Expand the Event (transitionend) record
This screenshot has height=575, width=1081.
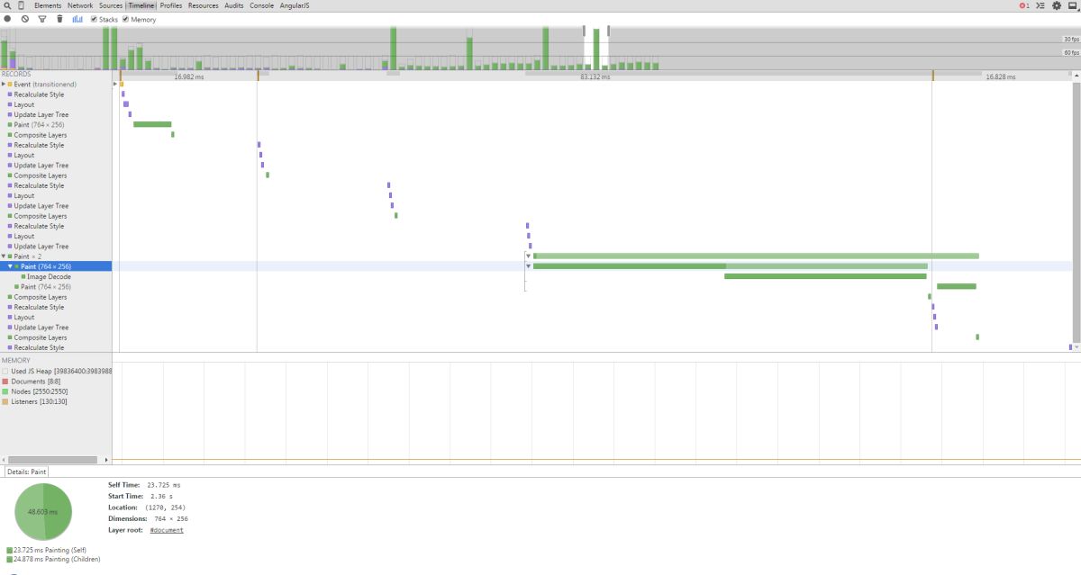click(x=4, y=84)
